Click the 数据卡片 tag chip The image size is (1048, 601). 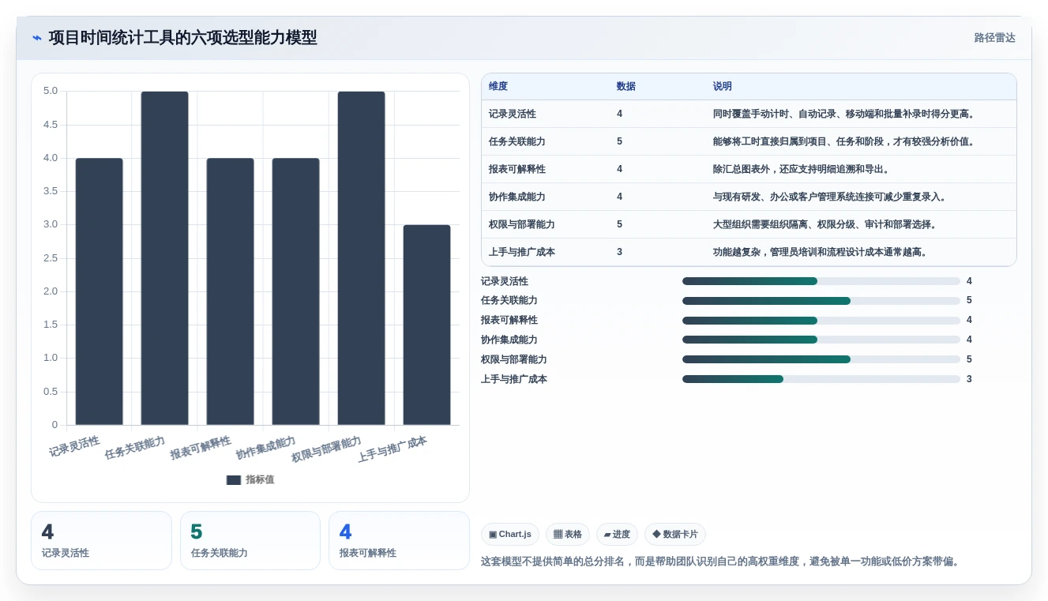click(x=675, y=535)
